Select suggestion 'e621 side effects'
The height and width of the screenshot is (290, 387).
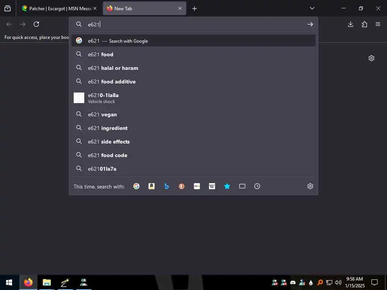point(193,142)
